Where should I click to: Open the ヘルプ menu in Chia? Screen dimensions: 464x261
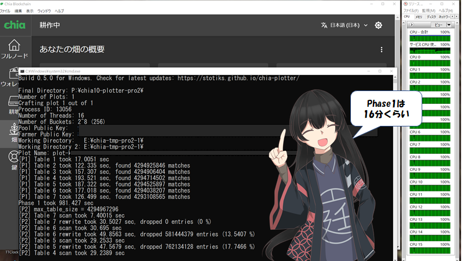click(x=59, y=11)
